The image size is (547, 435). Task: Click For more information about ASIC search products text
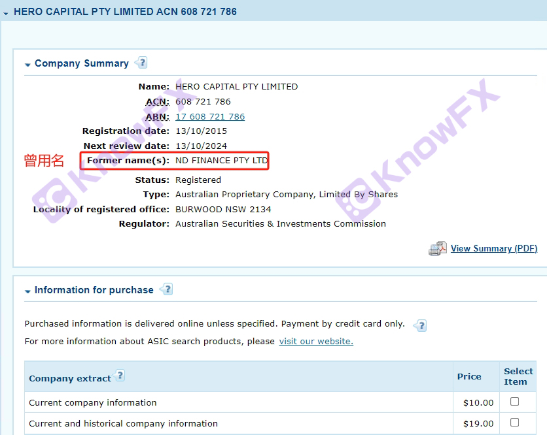[x=150, y=342]
